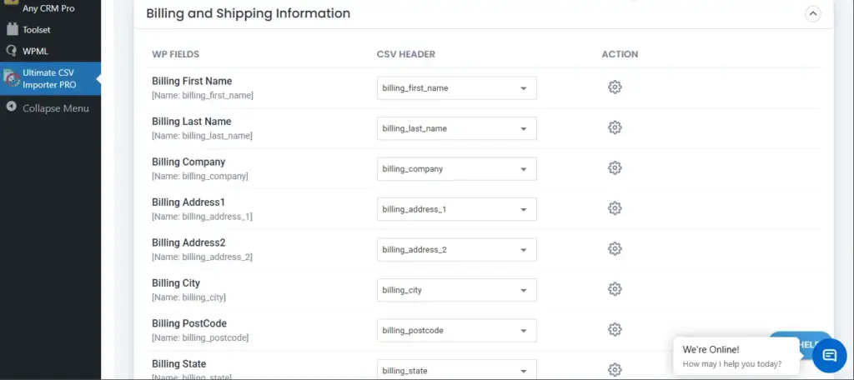This screenshot has width=854, height=380.
Task: Click the WPML sidebar icon
Action: pos(12,51)
